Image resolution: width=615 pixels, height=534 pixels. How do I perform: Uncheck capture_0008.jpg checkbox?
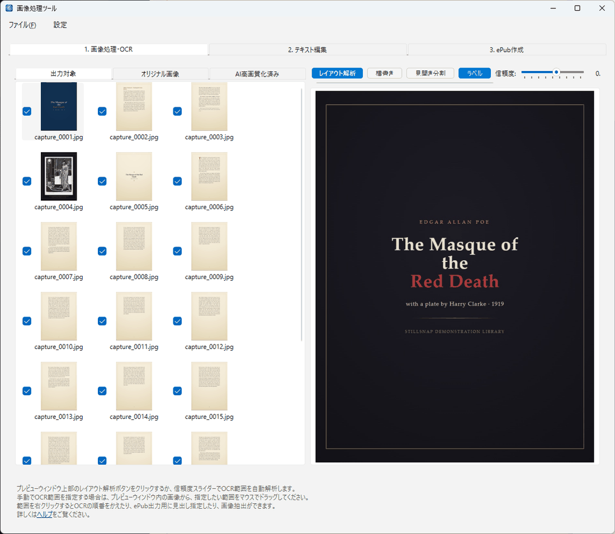pyautogui.click(x=102, y=251)
